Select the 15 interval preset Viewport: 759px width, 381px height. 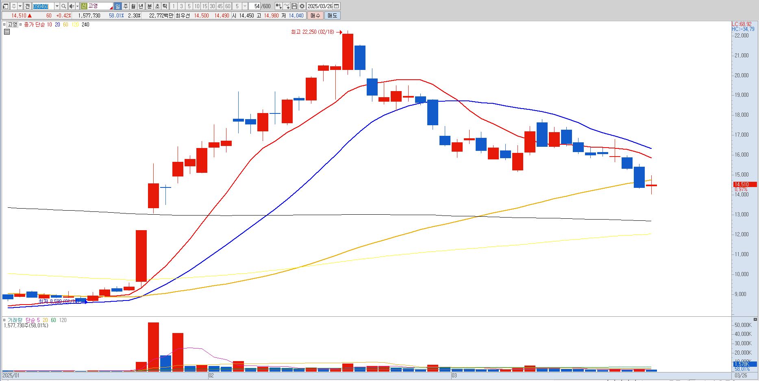[x=204, y=6]
